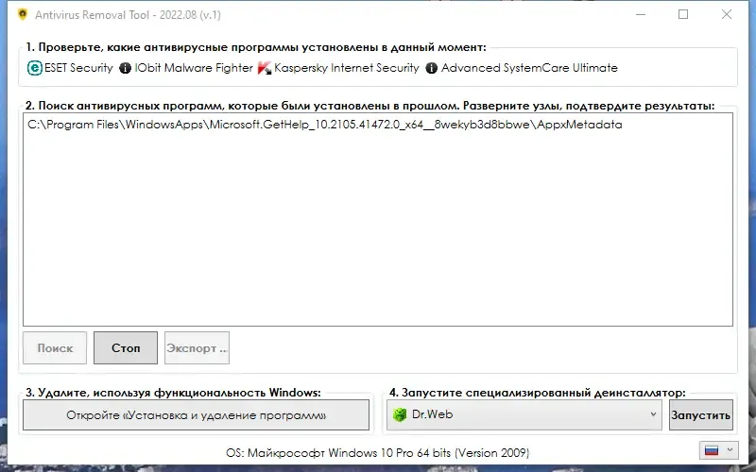Click the Antivirus Removal Tool title bar icon

coord(22,14)
